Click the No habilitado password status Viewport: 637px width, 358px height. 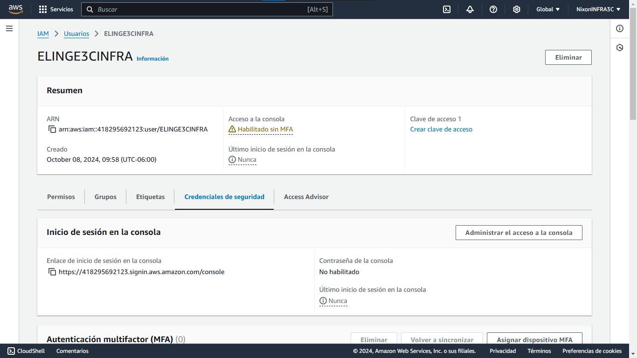pyautogui.click(x=339, y=272)
